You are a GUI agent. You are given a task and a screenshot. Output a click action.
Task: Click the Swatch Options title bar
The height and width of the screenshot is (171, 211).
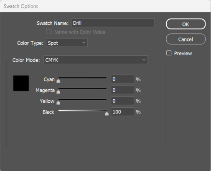coord(105,6)
